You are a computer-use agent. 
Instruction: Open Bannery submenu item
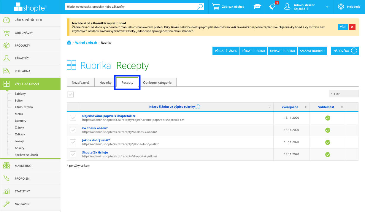[20, 121]
